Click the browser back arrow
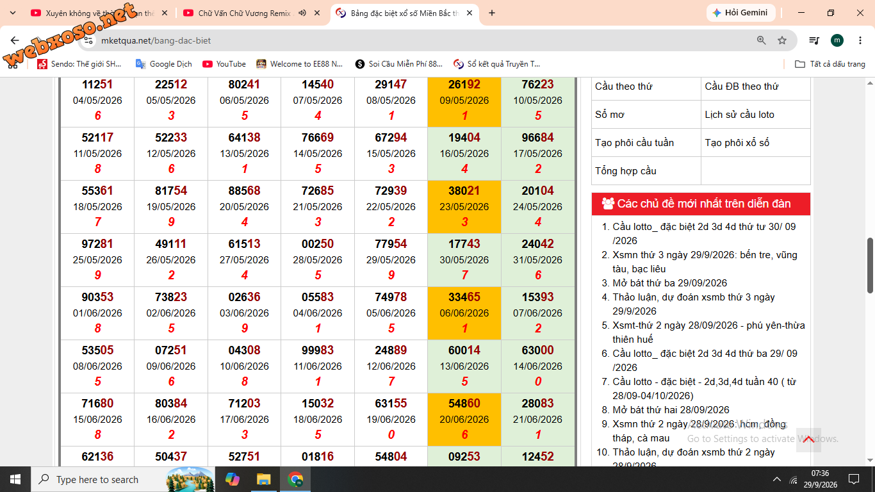The image size is (875, 492). (15, 40)
